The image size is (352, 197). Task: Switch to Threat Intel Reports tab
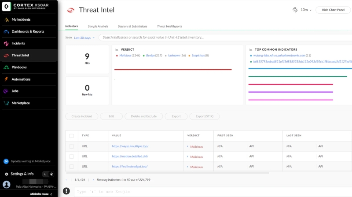[169, 26]
